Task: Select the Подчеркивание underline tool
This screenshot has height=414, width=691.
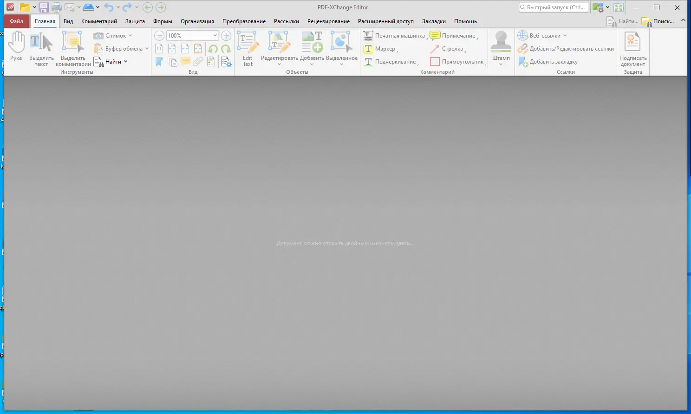Action: [x=390, y=62]
